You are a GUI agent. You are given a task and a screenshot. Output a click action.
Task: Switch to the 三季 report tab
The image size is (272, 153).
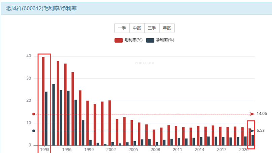(x=152, y=28)
